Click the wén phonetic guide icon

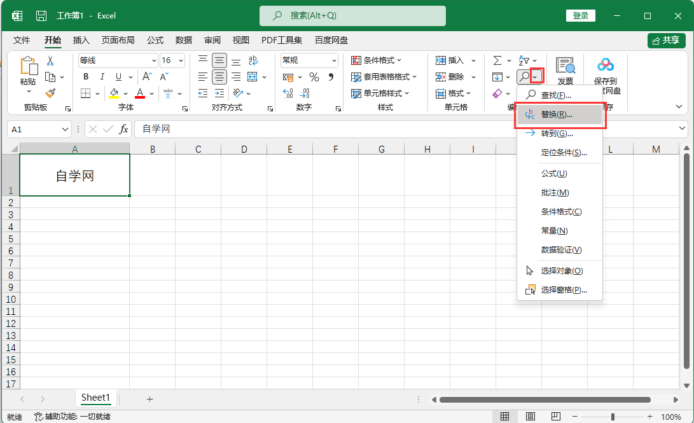[x=168, y=93]
